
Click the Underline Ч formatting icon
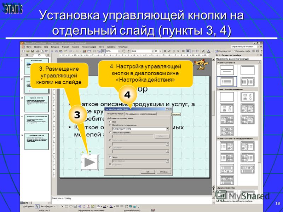pos(174,51)
